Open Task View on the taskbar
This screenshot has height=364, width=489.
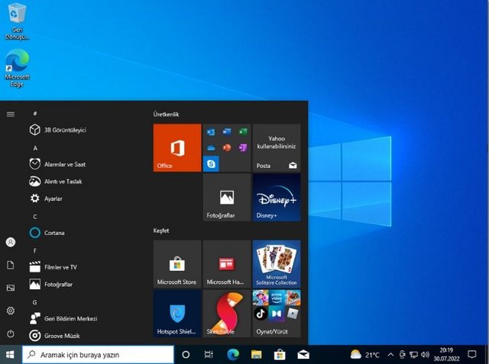click(x=209, y=354)
